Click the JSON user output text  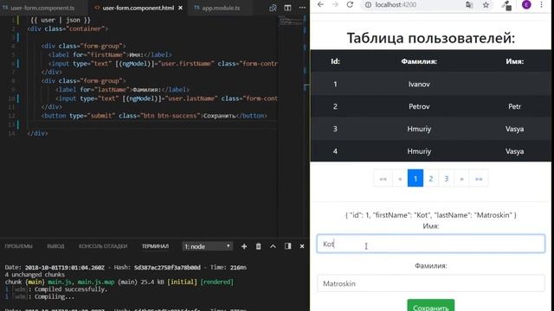point(431,215)
